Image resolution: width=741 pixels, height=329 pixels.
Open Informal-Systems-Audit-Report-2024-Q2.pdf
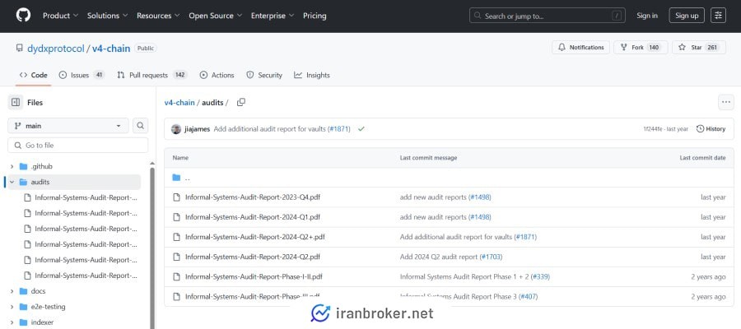[253, 257]
